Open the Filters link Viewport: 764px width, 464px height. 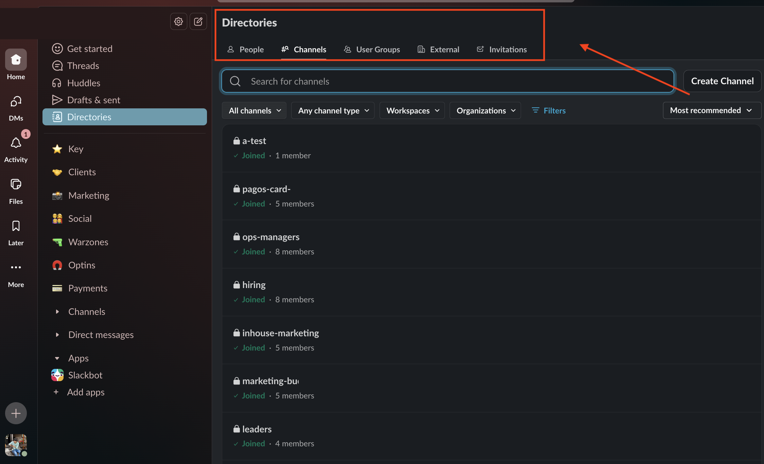(x=549, y=111)
